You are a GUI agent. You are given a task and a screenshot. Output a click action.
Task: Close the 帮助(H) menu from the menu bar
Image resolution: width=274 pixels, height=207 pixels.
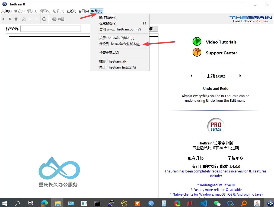[97, 11]
